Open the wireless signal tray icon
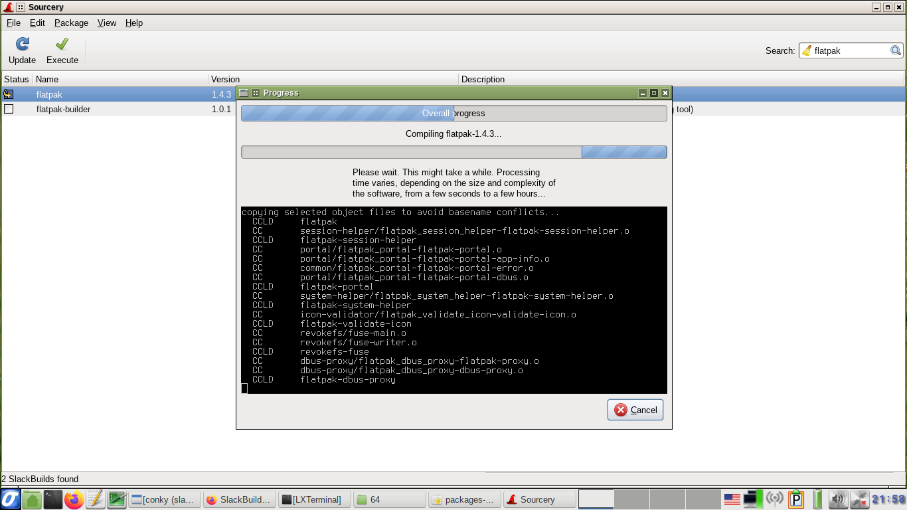This screenshot has width=907, height=510. (x=774, y=499)
